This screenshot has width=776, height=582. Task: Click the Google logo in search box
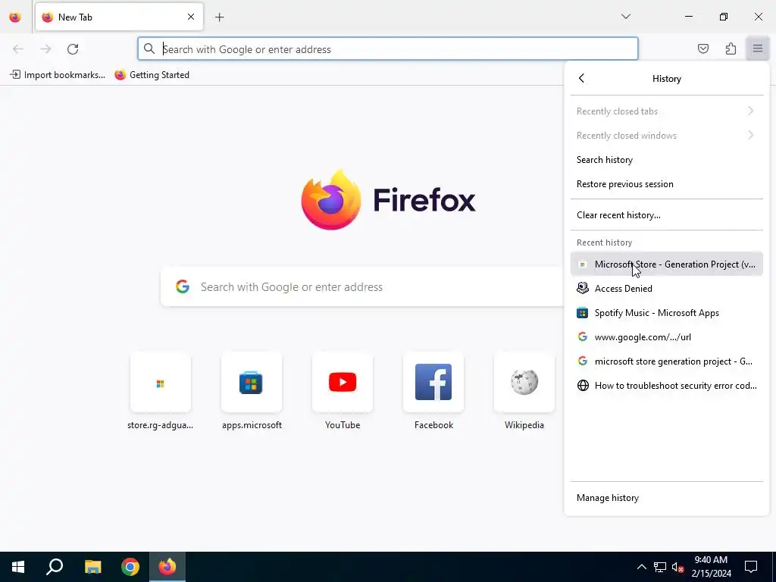(x=182, y=286)
